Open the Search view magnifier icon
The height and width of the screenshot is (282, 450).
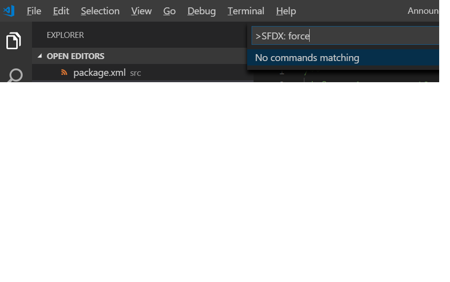(x=15, y=76)
